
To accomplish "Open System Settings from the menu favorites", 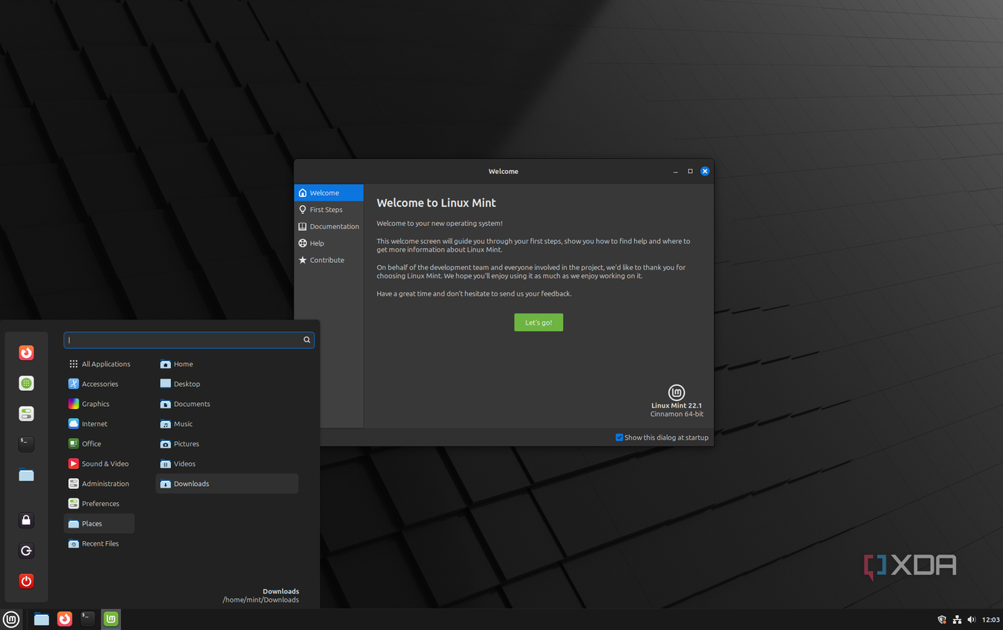I will pos(26,414).
